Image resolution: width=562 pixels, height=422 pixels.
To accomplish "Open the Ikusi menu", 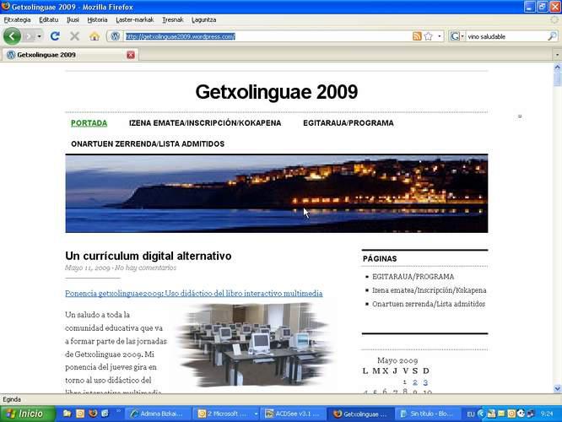I will click(x=73, y=20).
